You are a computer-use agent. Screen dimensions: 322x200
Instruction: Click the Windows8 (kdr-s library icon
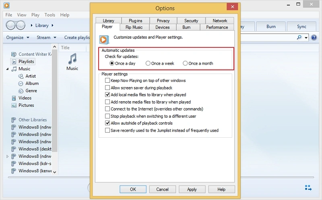[14, 163]
